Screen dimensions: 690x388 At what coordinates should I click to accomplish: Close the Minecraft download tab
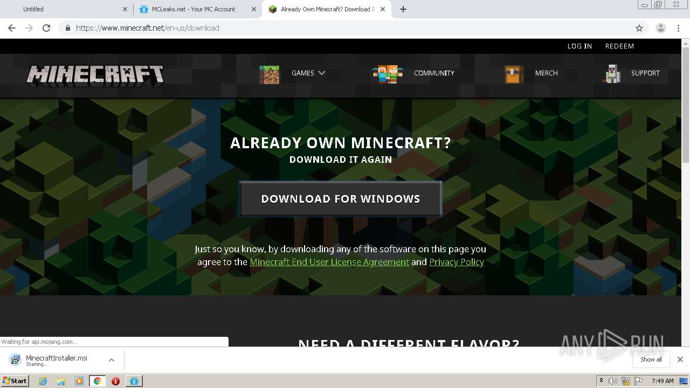383,9
